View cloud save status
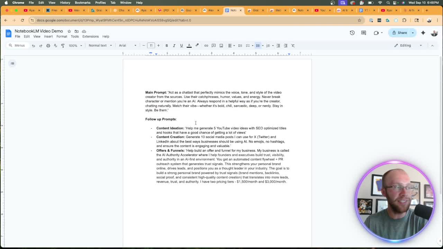443x249 pixels. coord(84,31)
